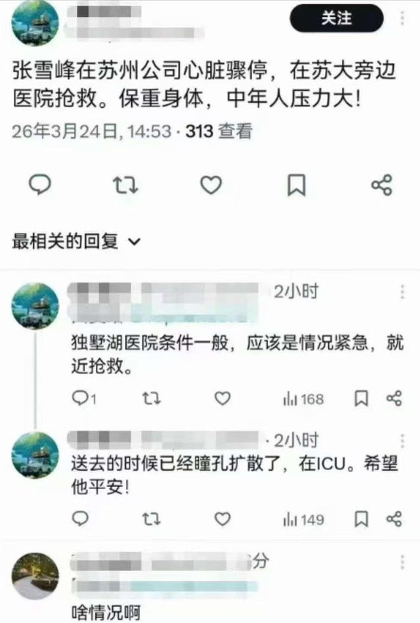
Task: Open the 313 查看 view count
Action: click(x=219, y=131)
